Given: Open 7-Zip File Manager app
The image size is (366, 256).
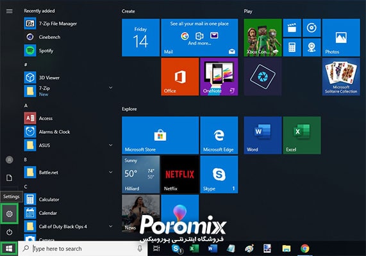Looking at the screenshot, I should click(x=51, y=24).
